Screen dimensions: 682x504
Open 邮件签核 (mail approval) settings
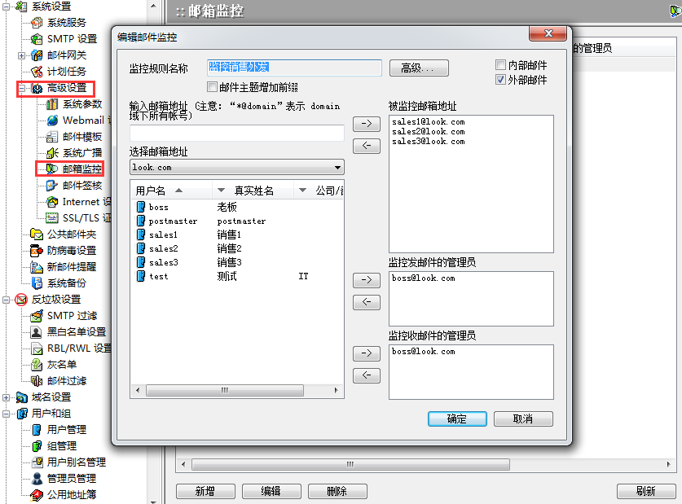click(81, 185)
